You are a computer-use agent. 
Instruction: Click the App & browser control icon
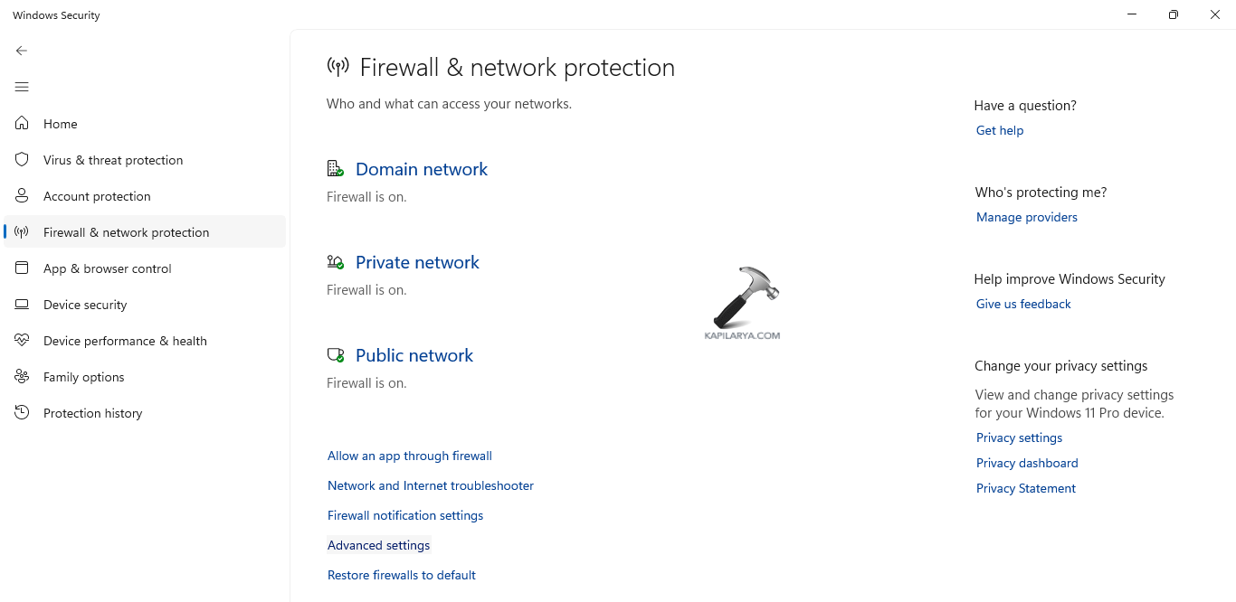point(23,268)
